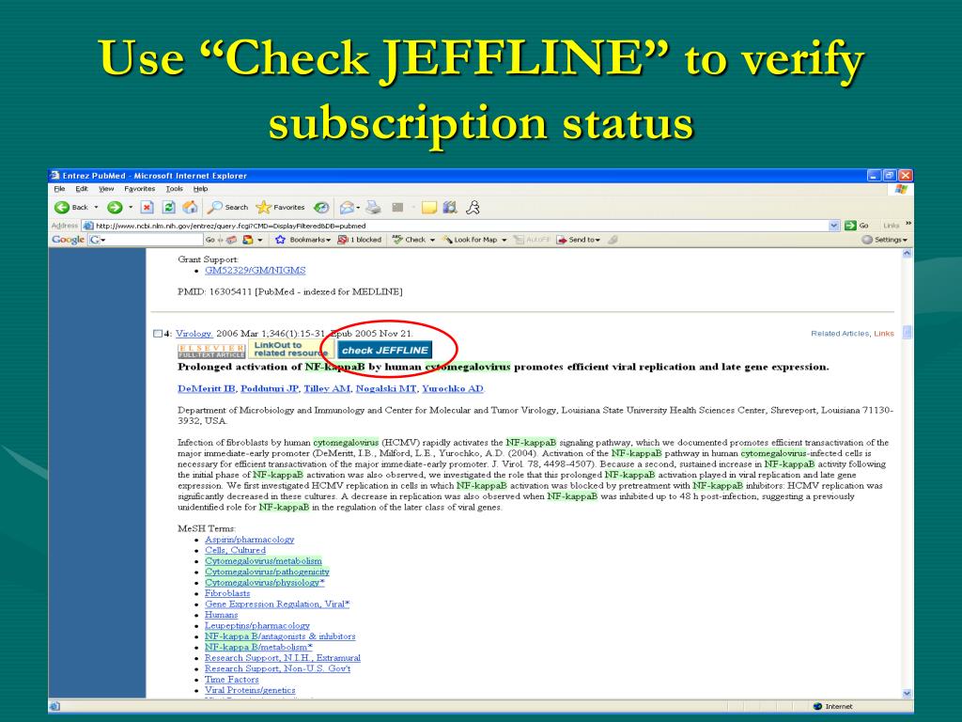
Task: Click Send to button in Google toolbar
Action: click(576, 240)
